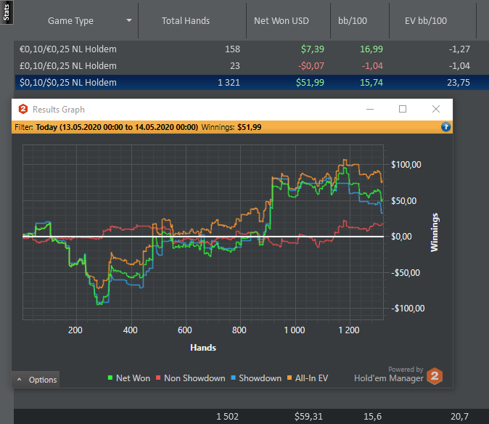
Task: Sort by Net Won USD column header
Action: 282,21
